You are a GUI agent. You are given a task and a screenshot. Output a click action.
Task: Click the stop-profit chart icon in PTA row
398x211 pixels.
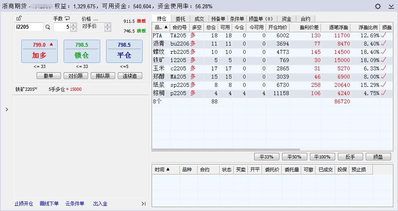[x=383, y=35]
